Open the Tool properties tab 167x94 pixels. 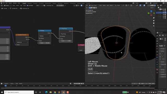click(157, 36)
